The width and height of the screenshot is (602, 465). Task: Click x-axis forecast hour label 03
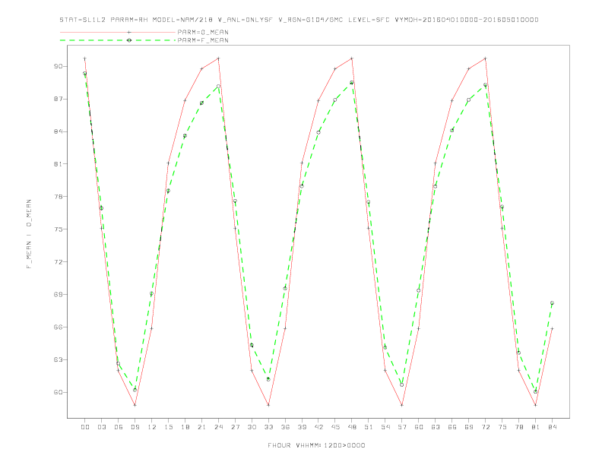[101, 427]
